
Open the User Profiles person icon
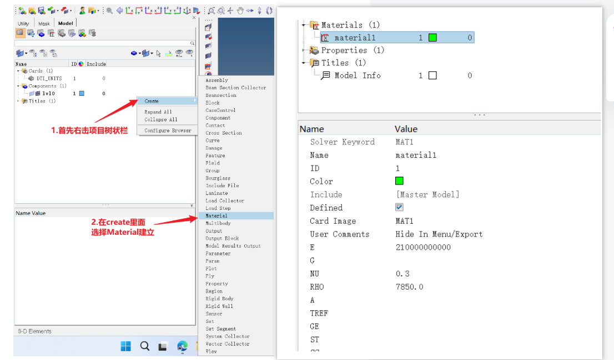point(82,11)
